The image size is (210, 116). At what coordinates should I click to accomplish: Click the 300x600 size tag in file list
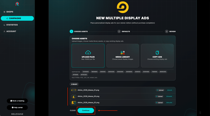tap(169, 96)
